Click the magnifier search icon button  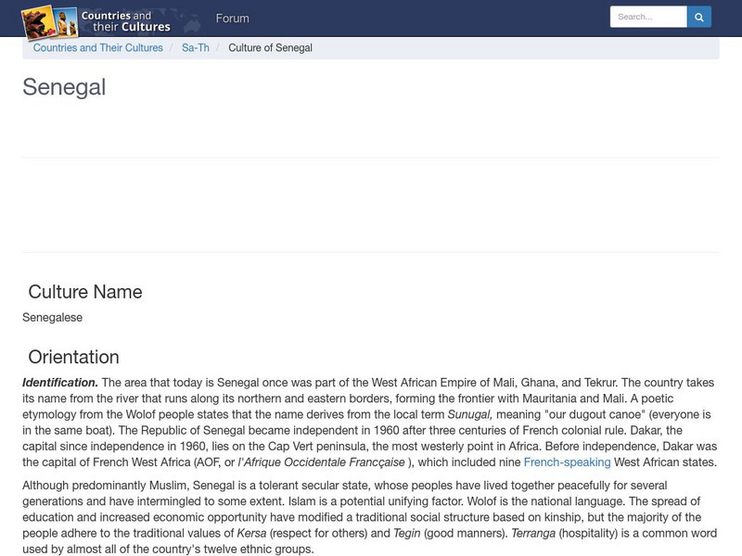pyautogui.click(x=699, y=17)
